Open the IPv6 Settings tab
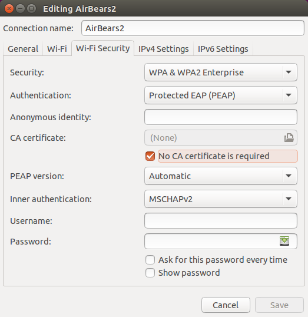 pyautogui.click(x=223, y=49)
